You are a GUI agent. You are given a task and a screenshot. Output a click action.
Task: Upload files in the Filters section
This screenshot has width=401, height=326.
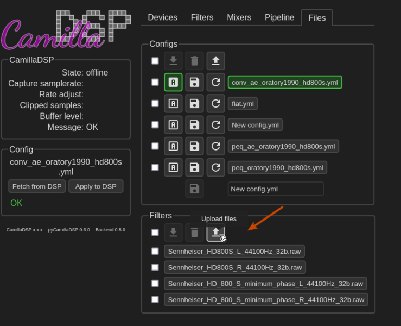coord(215,233)
